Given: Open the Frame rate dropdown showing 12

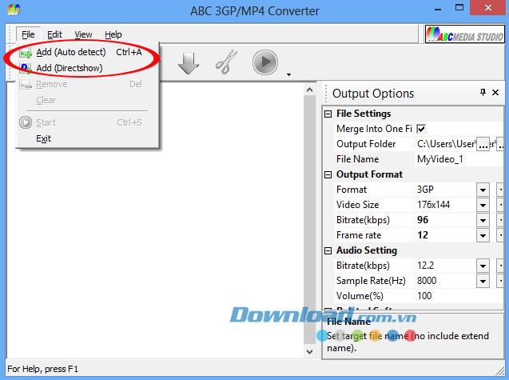Looking at the screenshot, I should pos(483,236).
